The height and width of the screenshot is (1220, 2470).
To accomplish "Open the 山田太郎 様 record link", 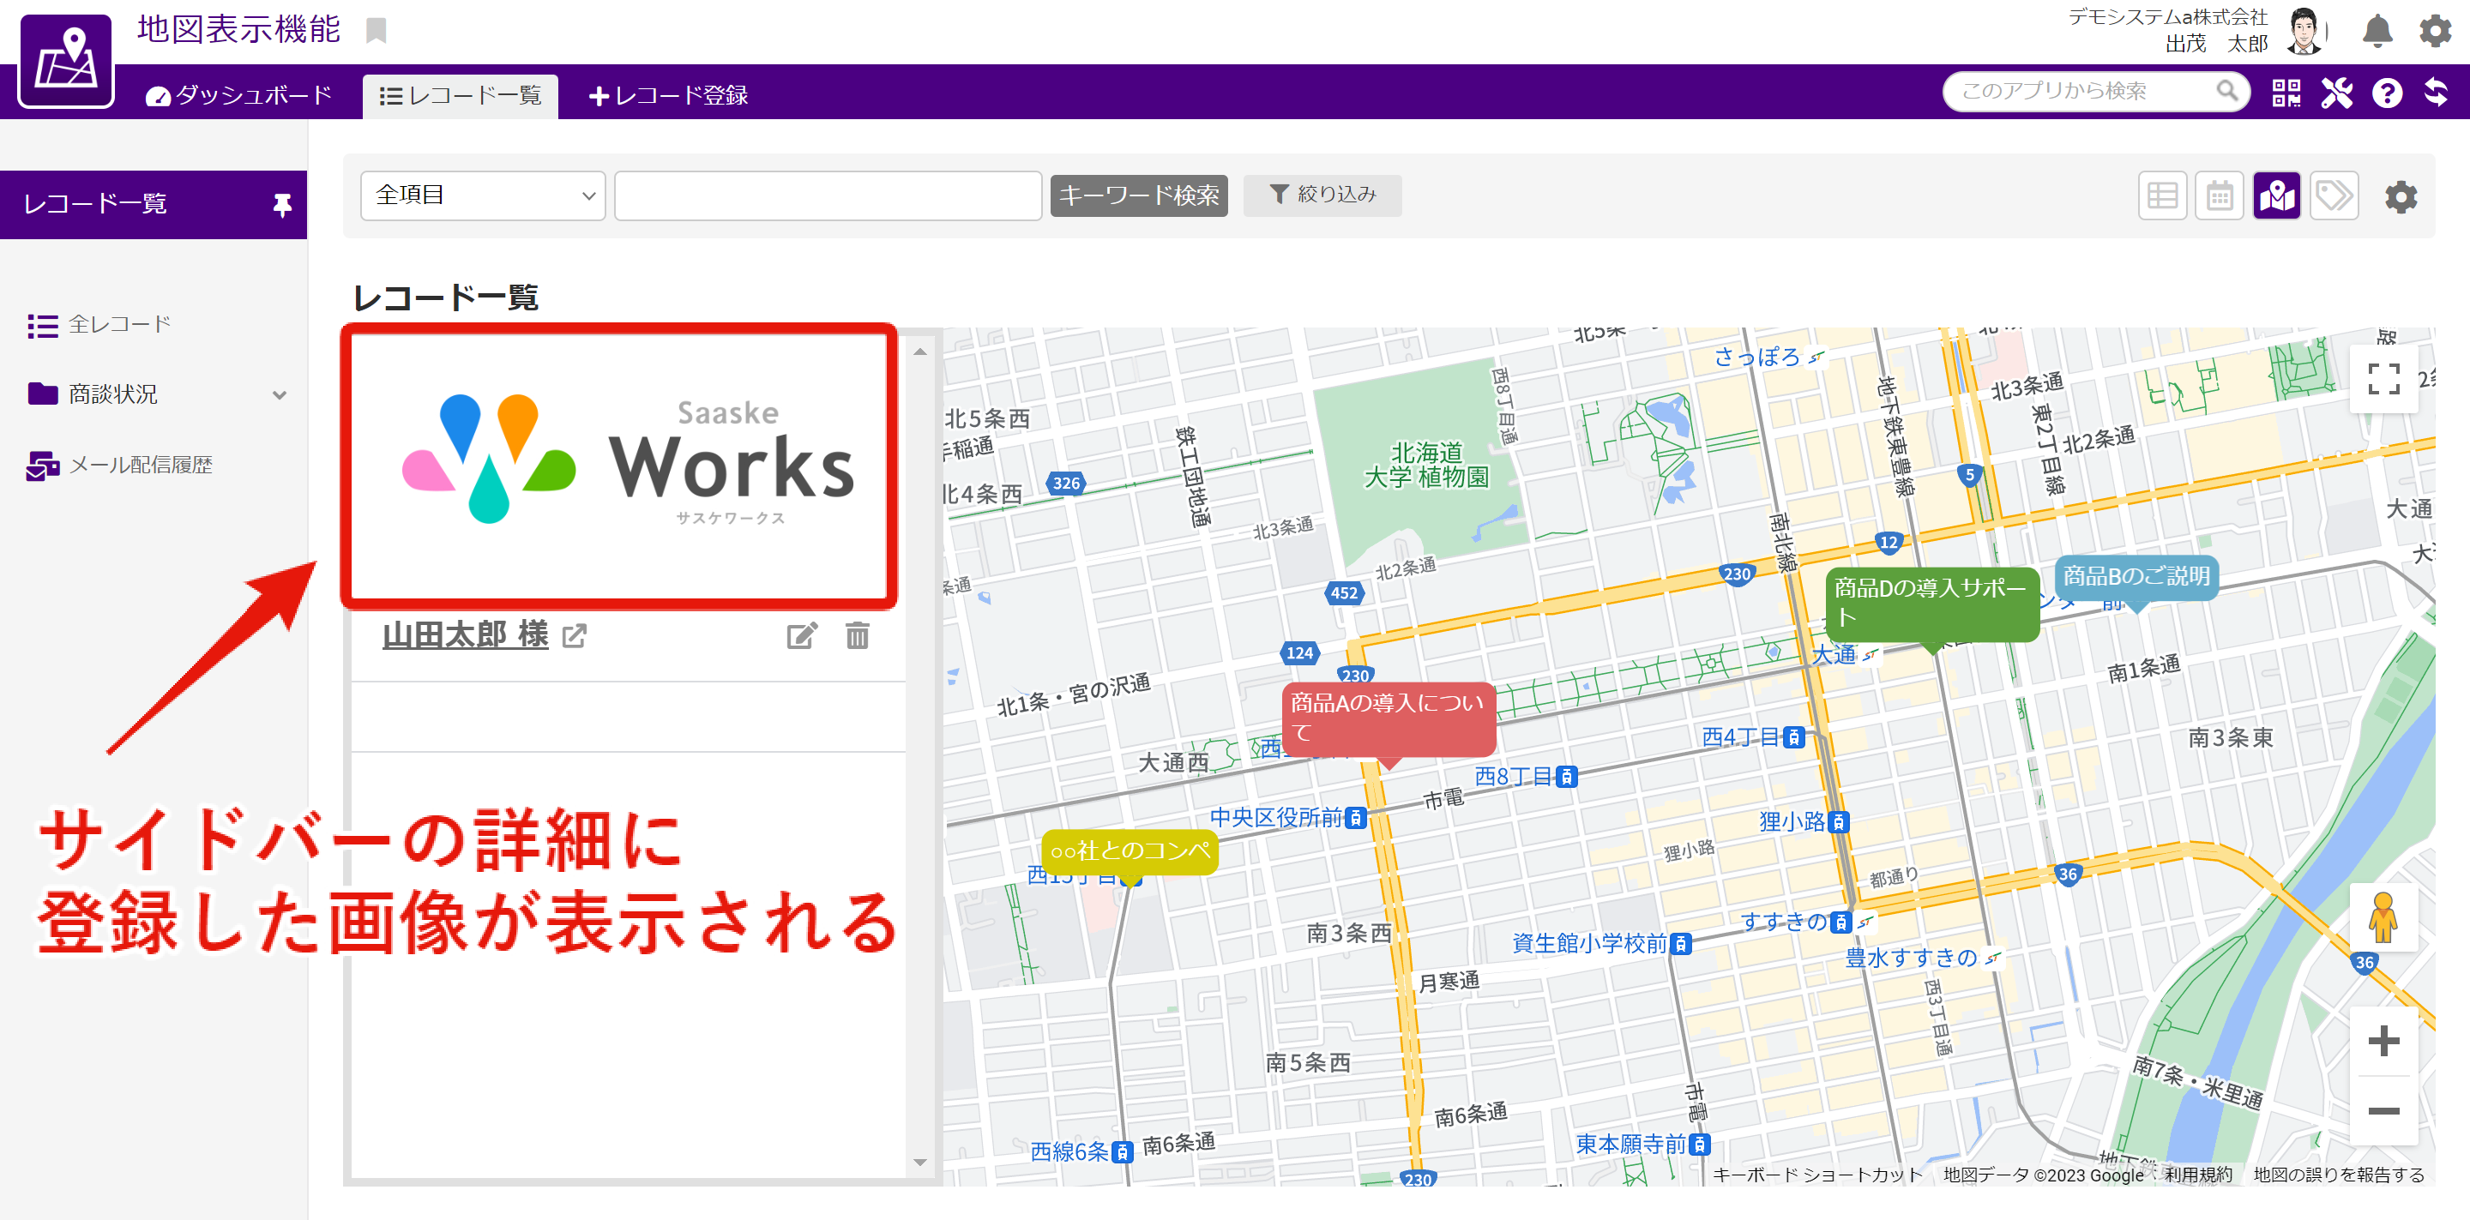I will [465, 634].
